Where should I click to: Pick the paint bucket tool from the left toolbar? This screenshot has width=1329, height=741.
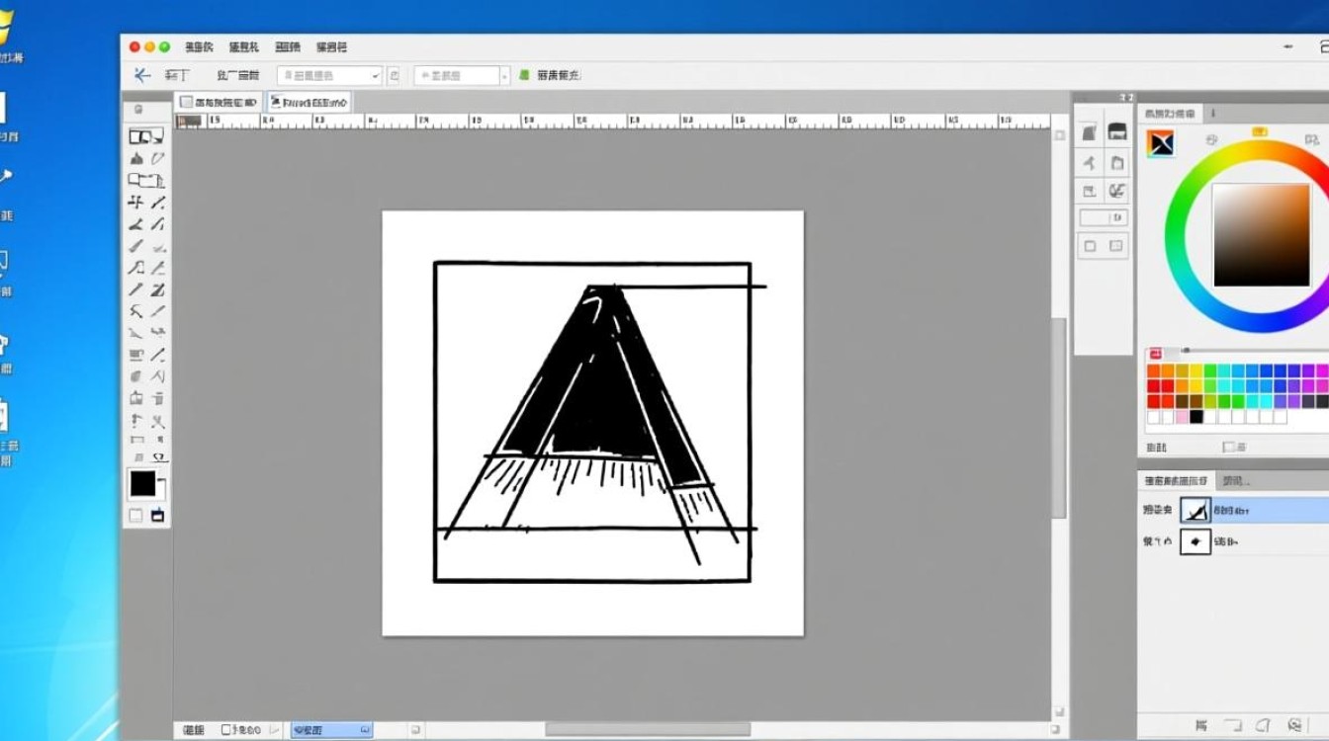pyautogui.click(x=137, y=158)
